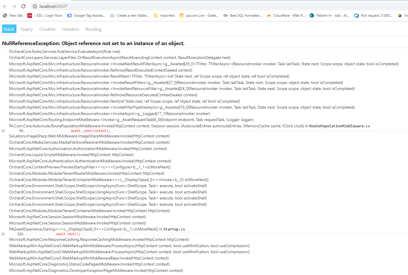The image size is (408, 275).
Task: Click the New Tab globe bookmark icon
Action: click(4, 16)
